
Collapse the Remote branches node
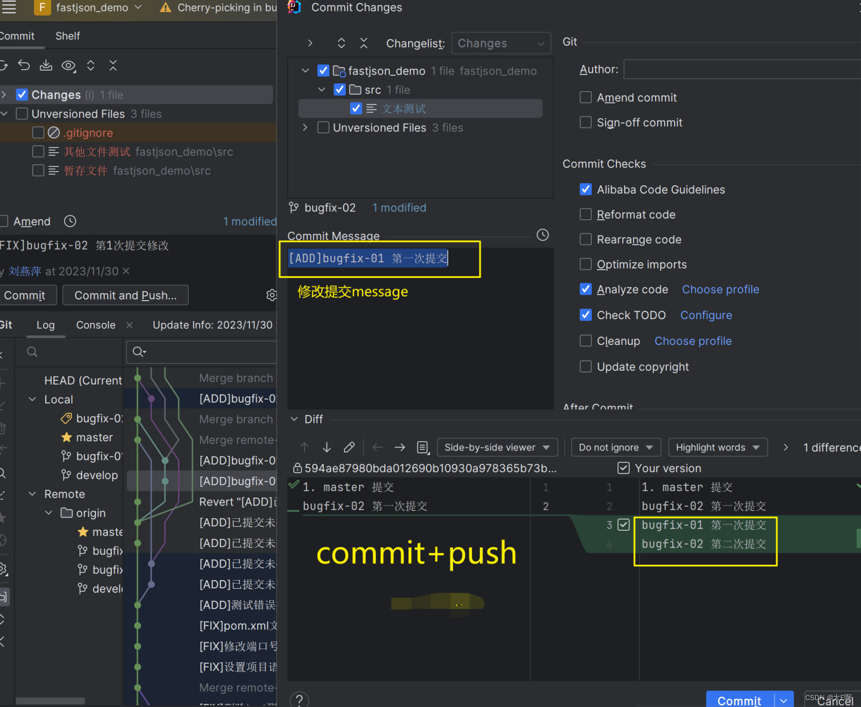[32, 494]
